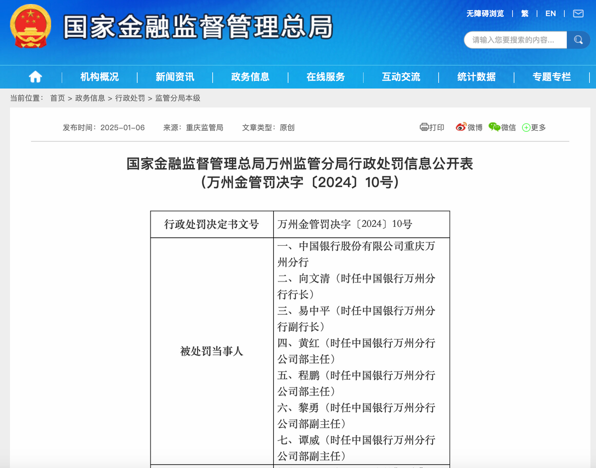
Task: Switch language to EN
Action: pyautogui.click(x=551, y=13)
